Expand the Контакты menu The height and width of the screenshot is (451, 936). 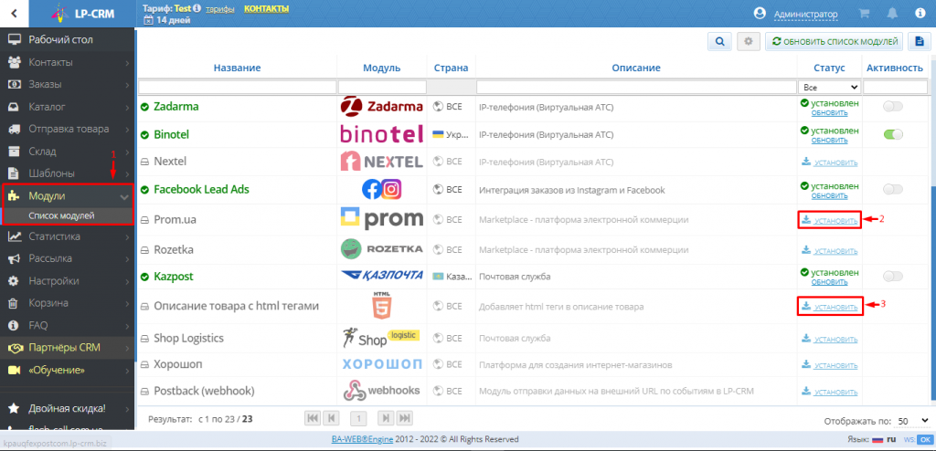(68, 62)
